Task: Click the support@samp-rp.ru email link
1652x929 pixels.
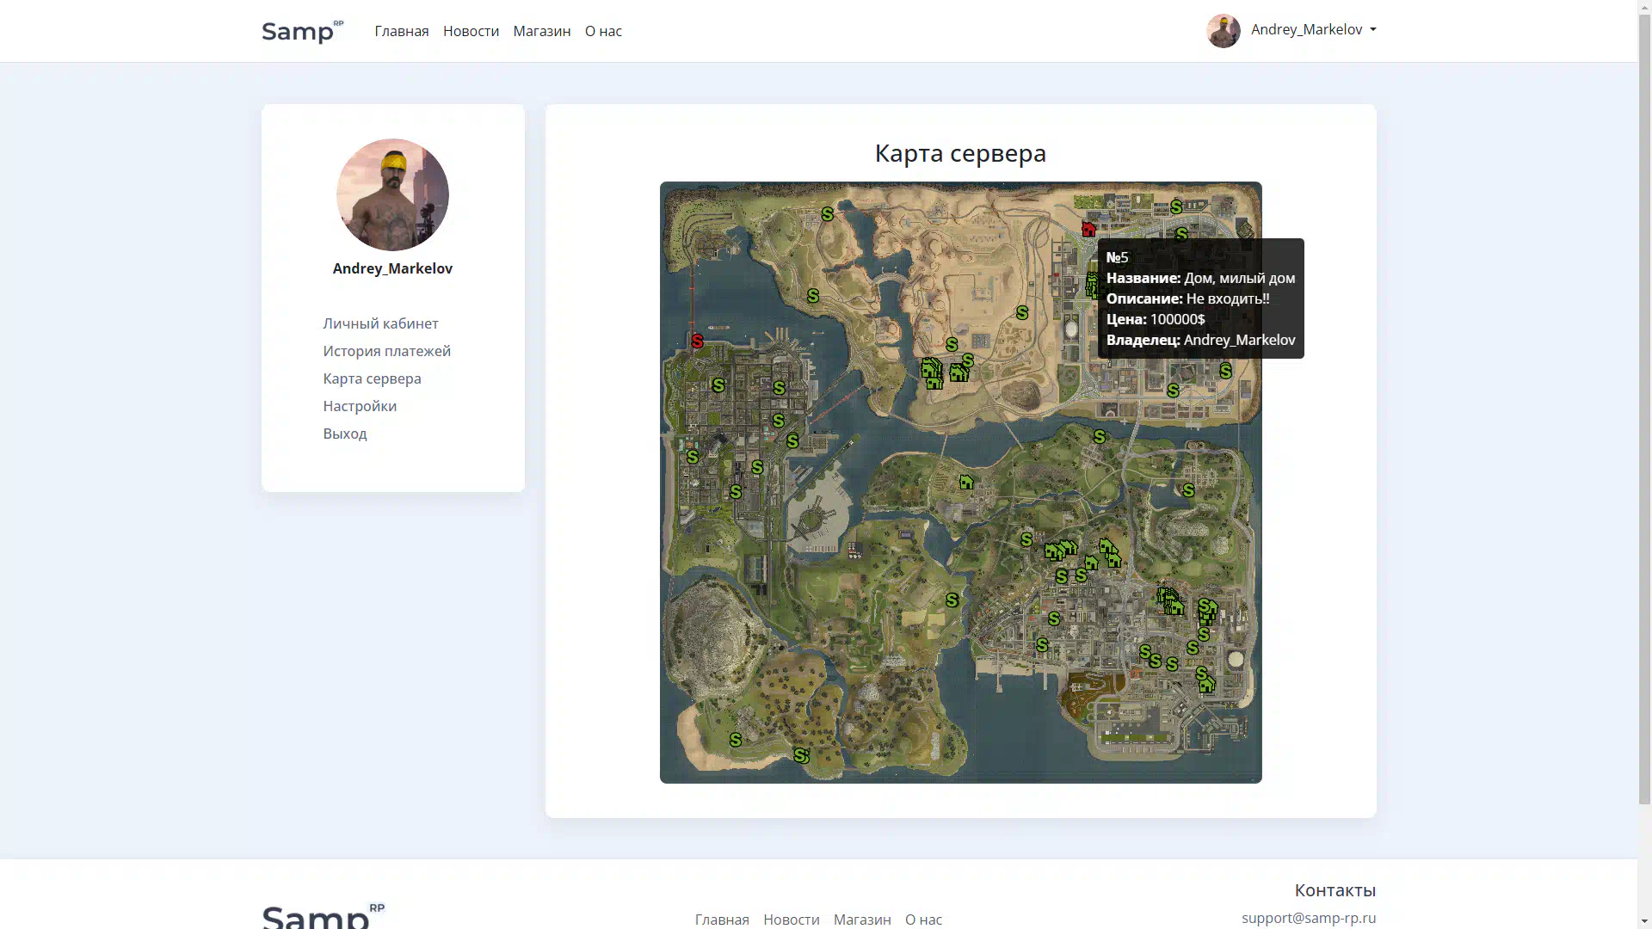Action: click(1308, 918)
